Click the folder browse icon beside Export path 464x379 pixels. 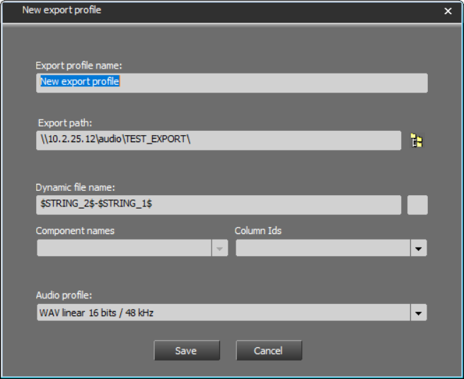click(417, 141)
